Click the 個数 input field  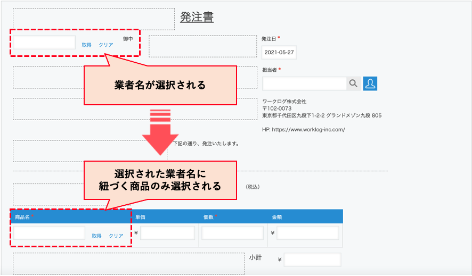232,233
